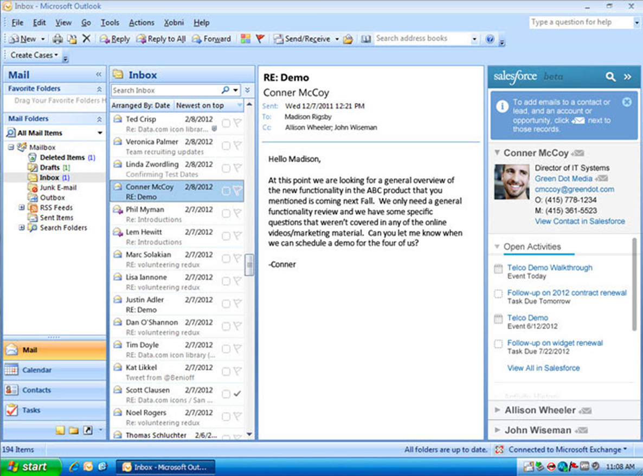Viewport: 643px width, 476px height.
Task: Check the Follow-up on 2012 contract renewal task
Action: click(498, 293)
